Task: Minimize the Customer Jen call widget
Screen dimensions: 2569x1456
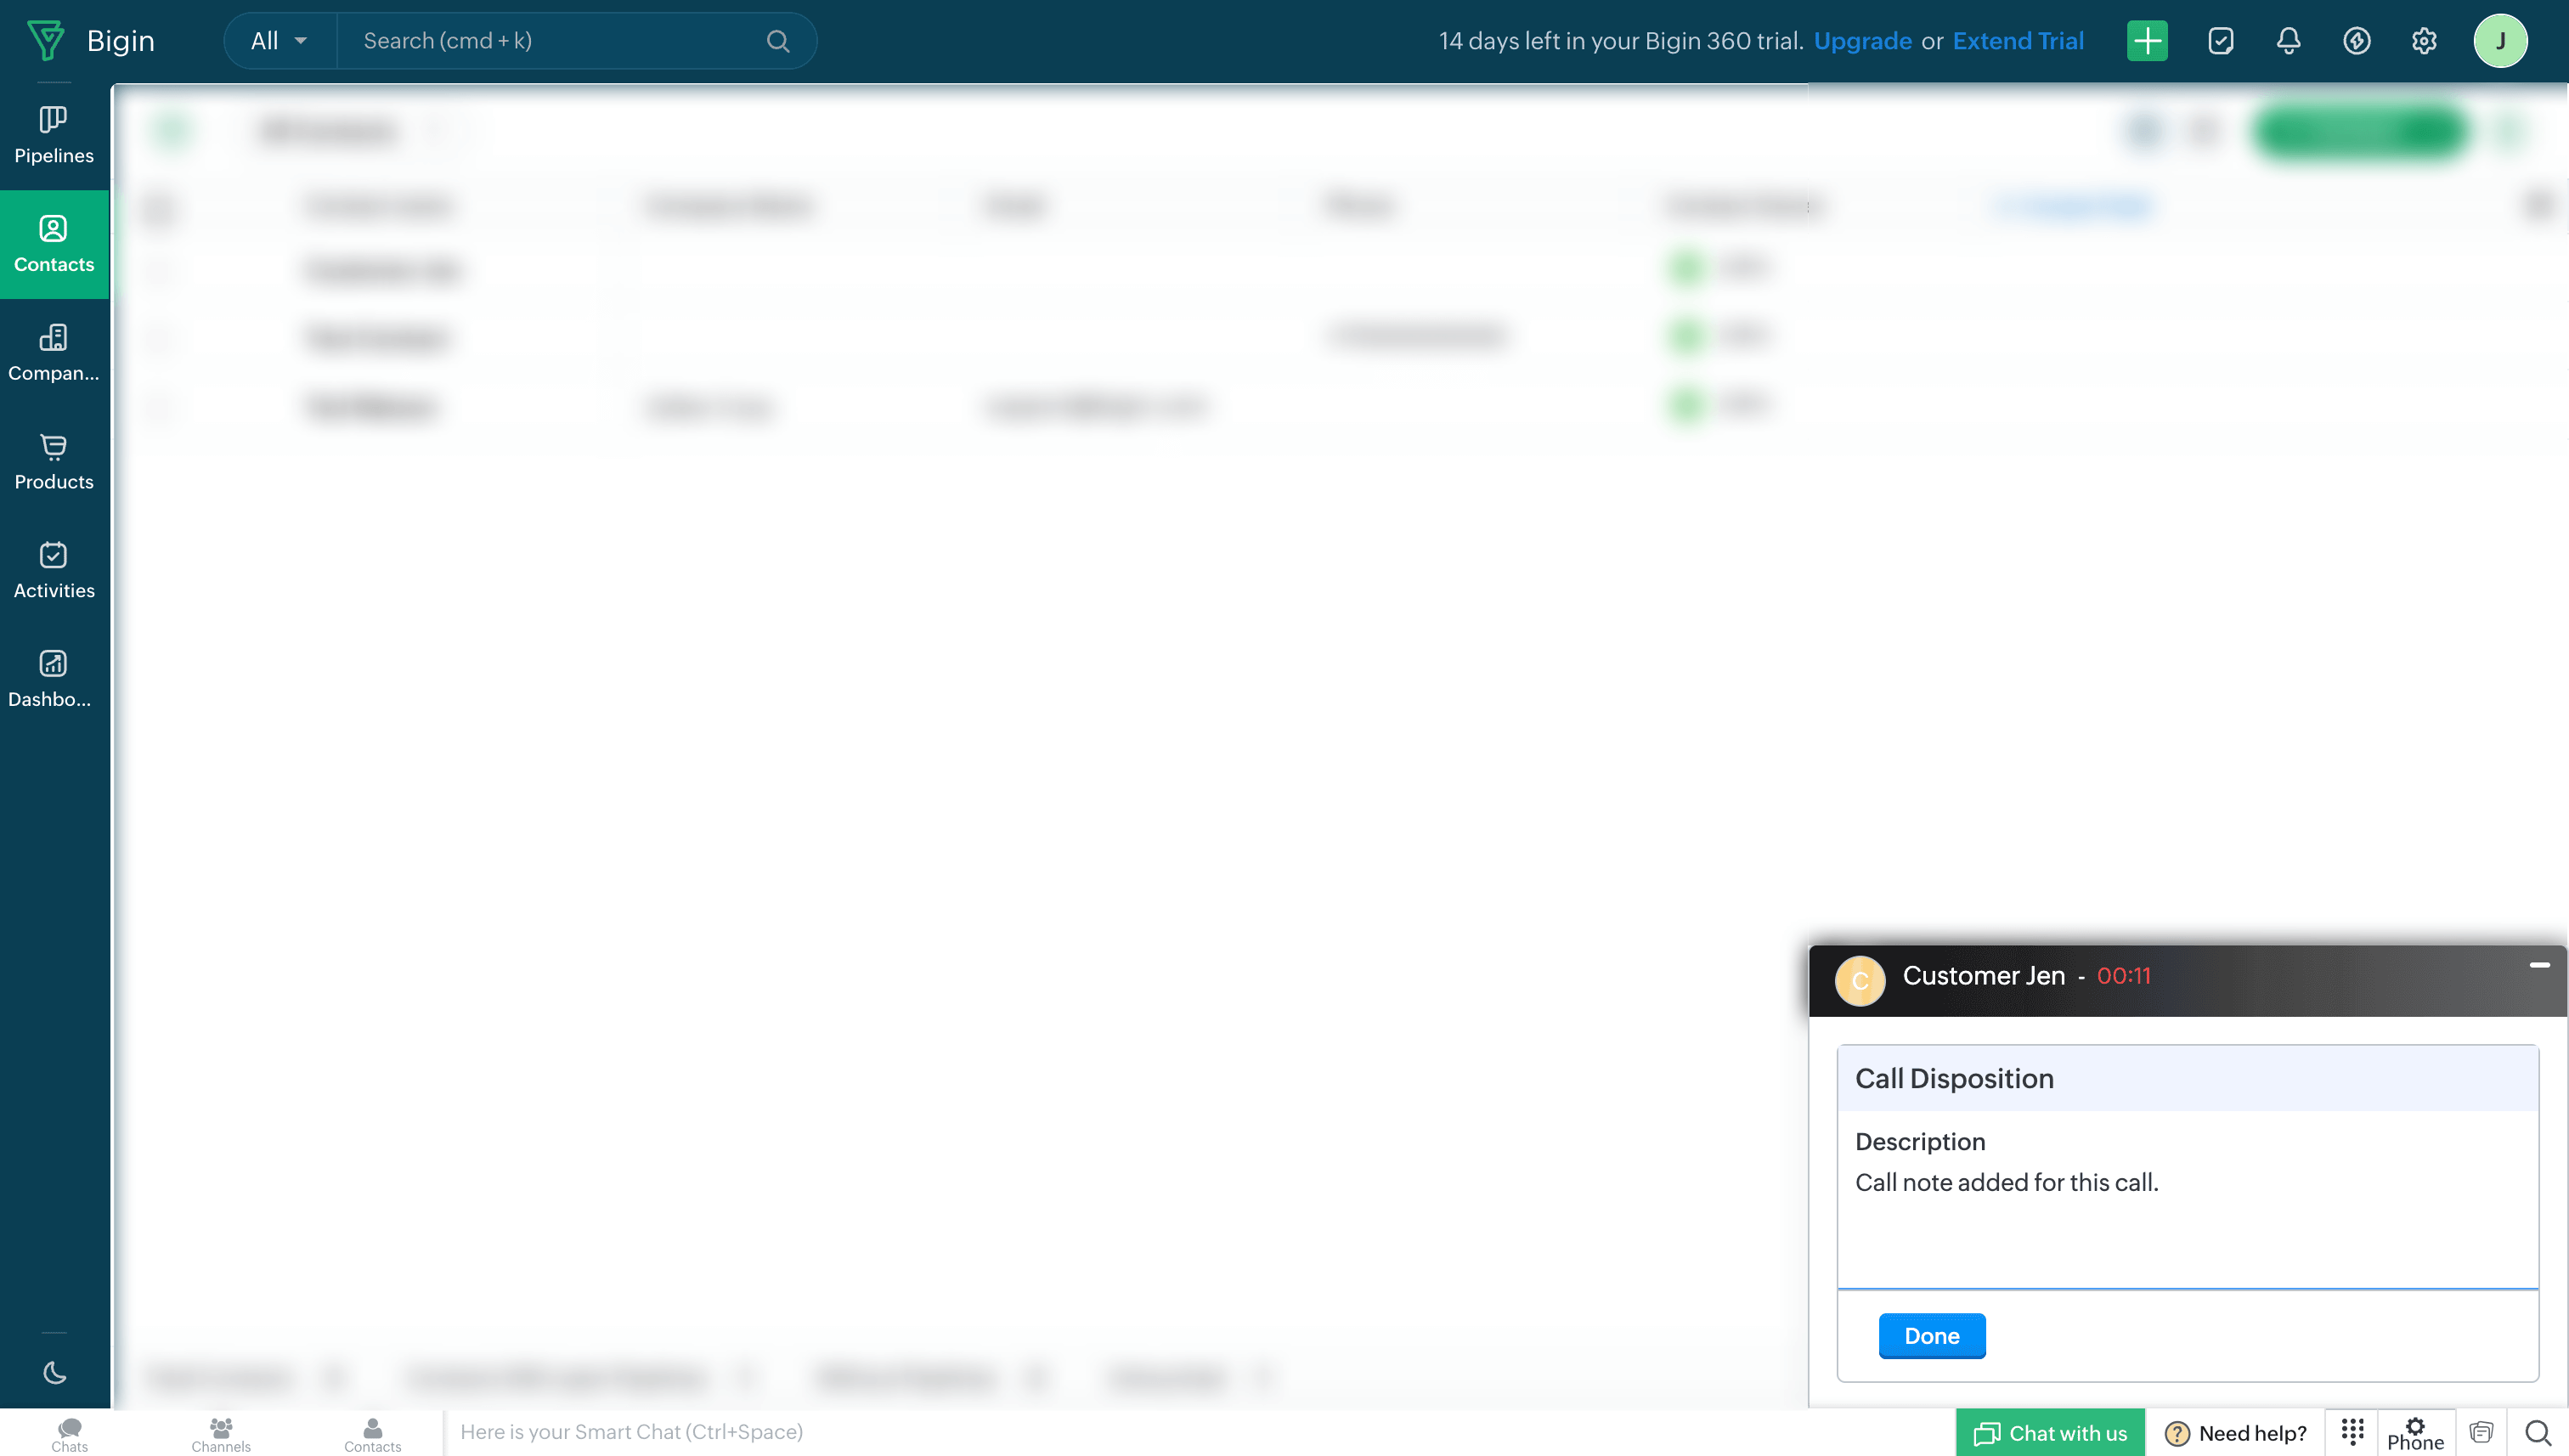Action: 2538,965
